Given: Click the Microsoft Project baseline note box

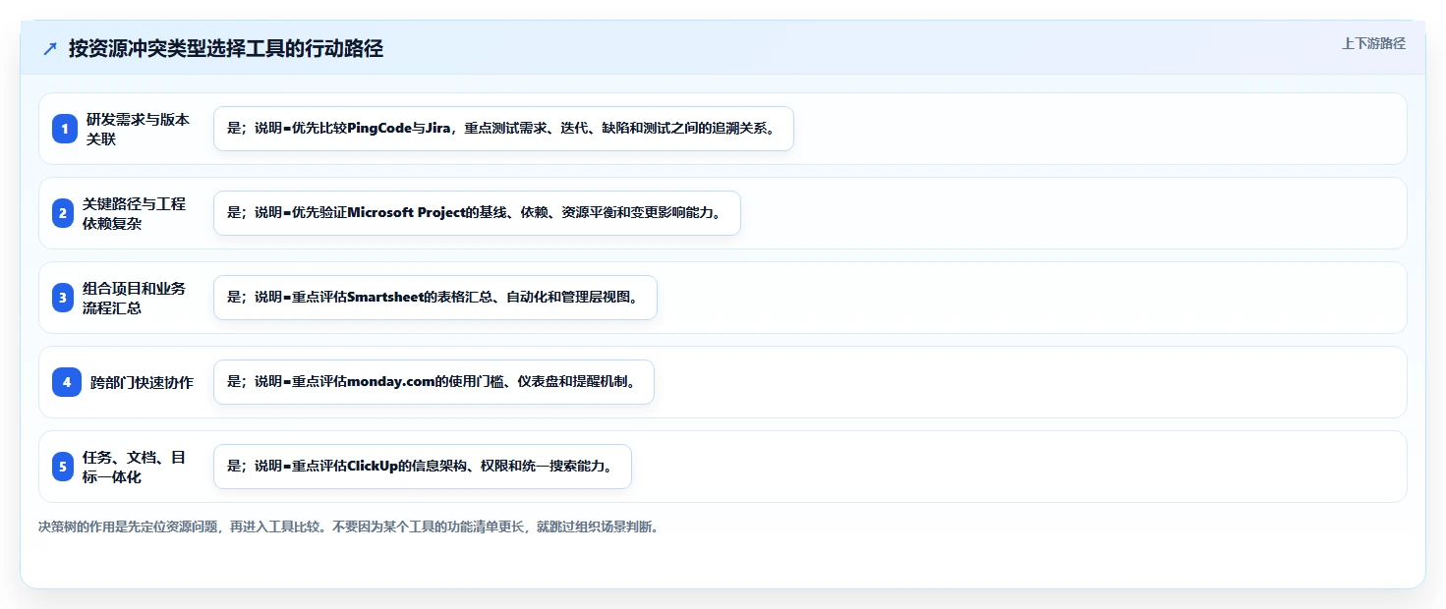Looking at the screenshot, I should [477, 213].
